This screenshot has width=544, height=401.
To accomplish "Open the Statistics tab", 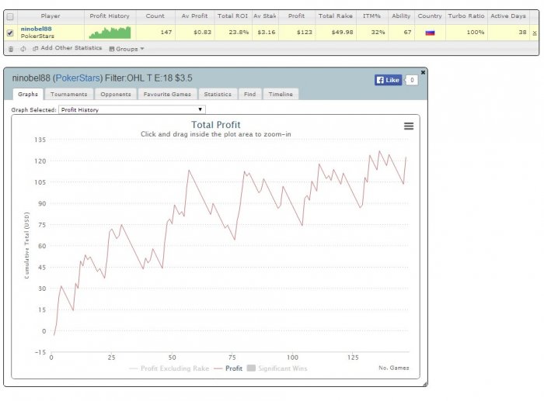I will (x=218, y=94).
